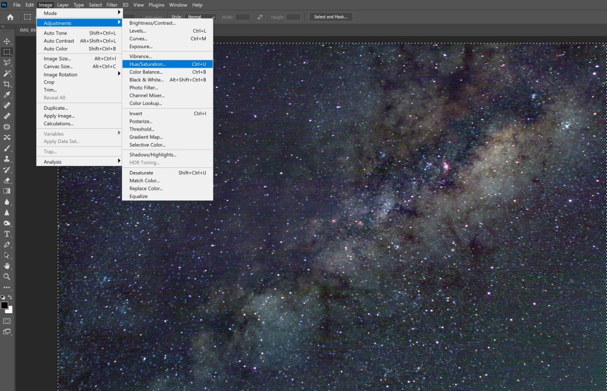Swap foreground and background colors
The image size is (607, 391).
11,297
